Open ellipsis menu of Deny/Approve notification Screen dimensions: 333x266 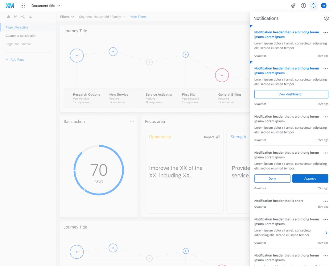tap(326, 153)
